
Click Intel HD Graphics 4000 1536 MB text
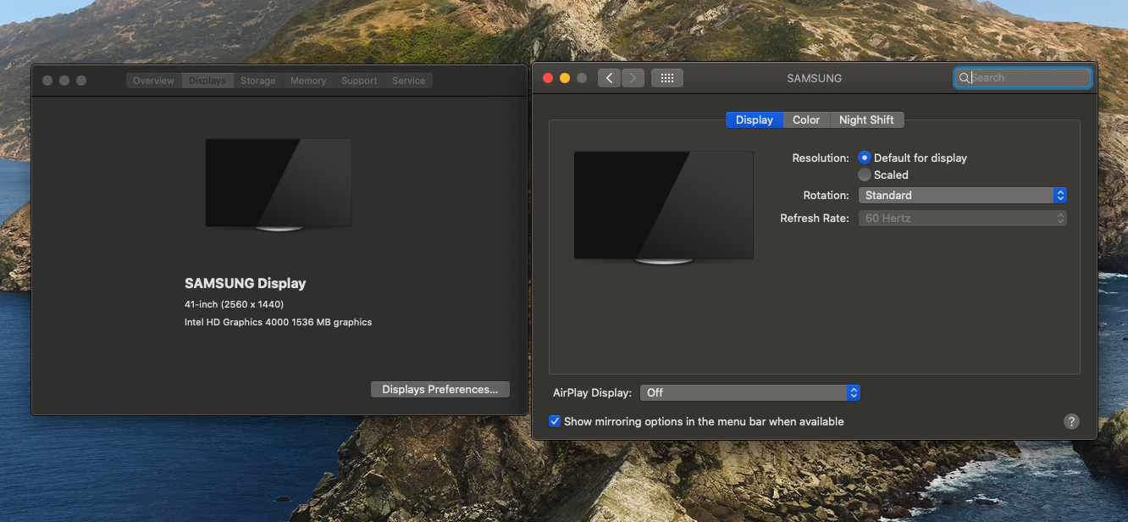(278, 322)
